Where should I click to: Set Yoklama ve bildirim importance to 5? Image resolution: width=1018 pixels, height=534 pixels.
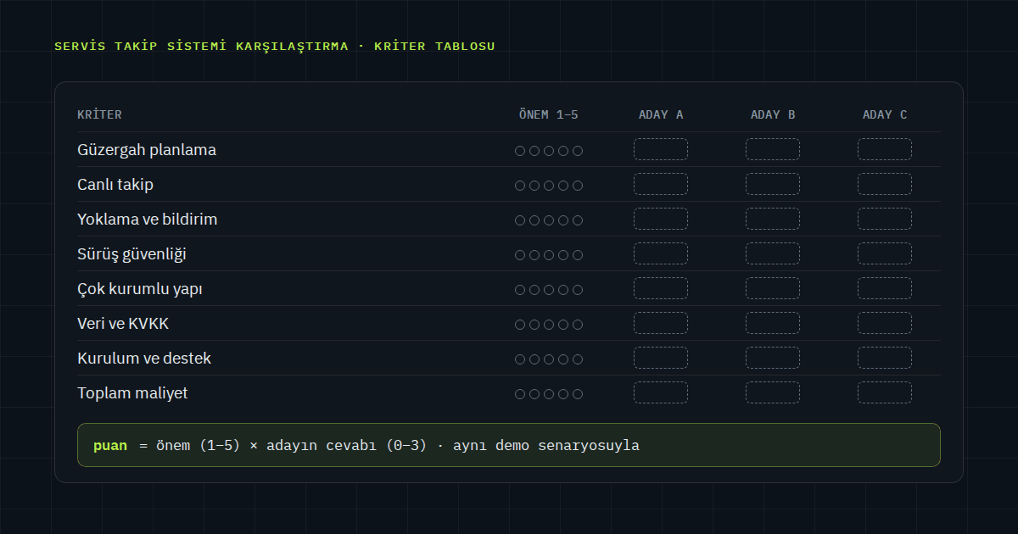click(x=578, y=220)
